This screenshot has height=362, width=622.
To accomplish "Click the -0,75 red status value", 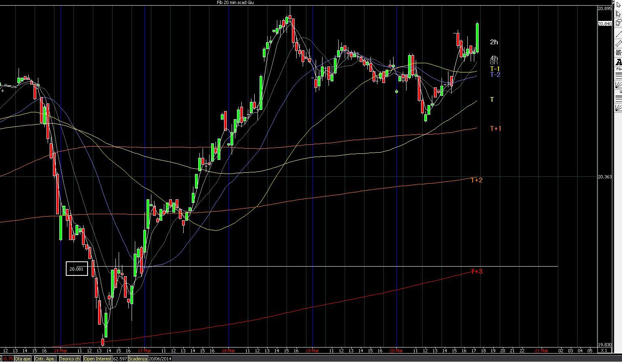I will (x=8, y=359).
